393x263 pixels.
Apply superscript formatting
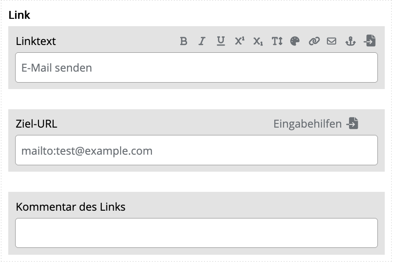239,41
